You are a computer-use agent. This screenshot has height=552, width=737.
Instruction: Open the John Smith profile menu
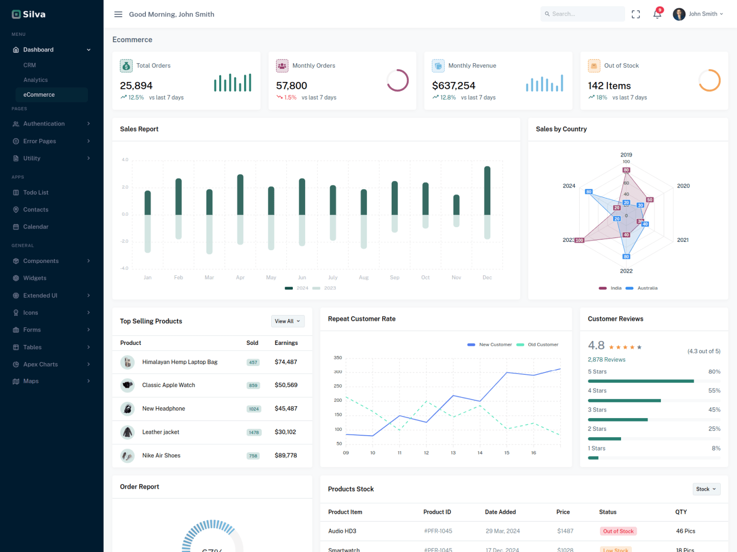pos(698,14)
